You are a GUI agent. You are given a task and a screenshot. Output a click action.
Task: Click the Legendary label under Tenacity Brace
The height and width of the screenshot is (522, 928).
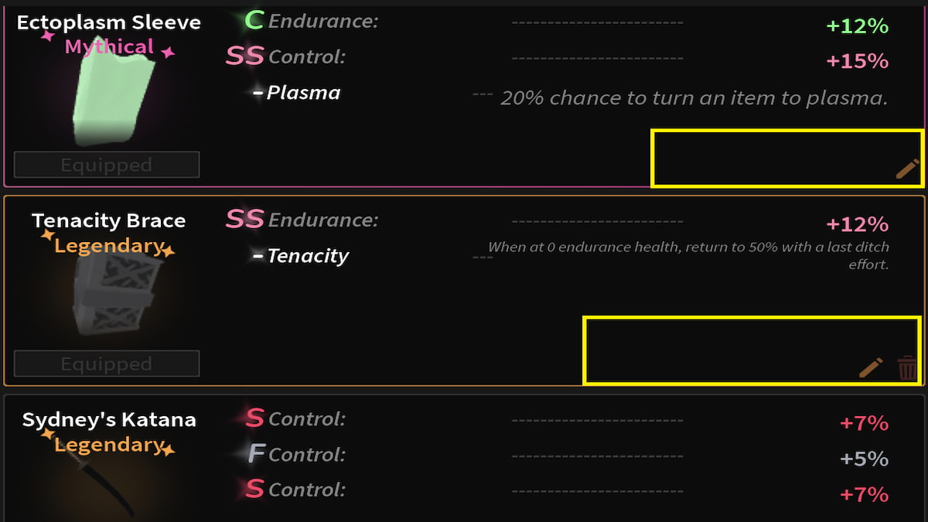click(x=108, y=246)
